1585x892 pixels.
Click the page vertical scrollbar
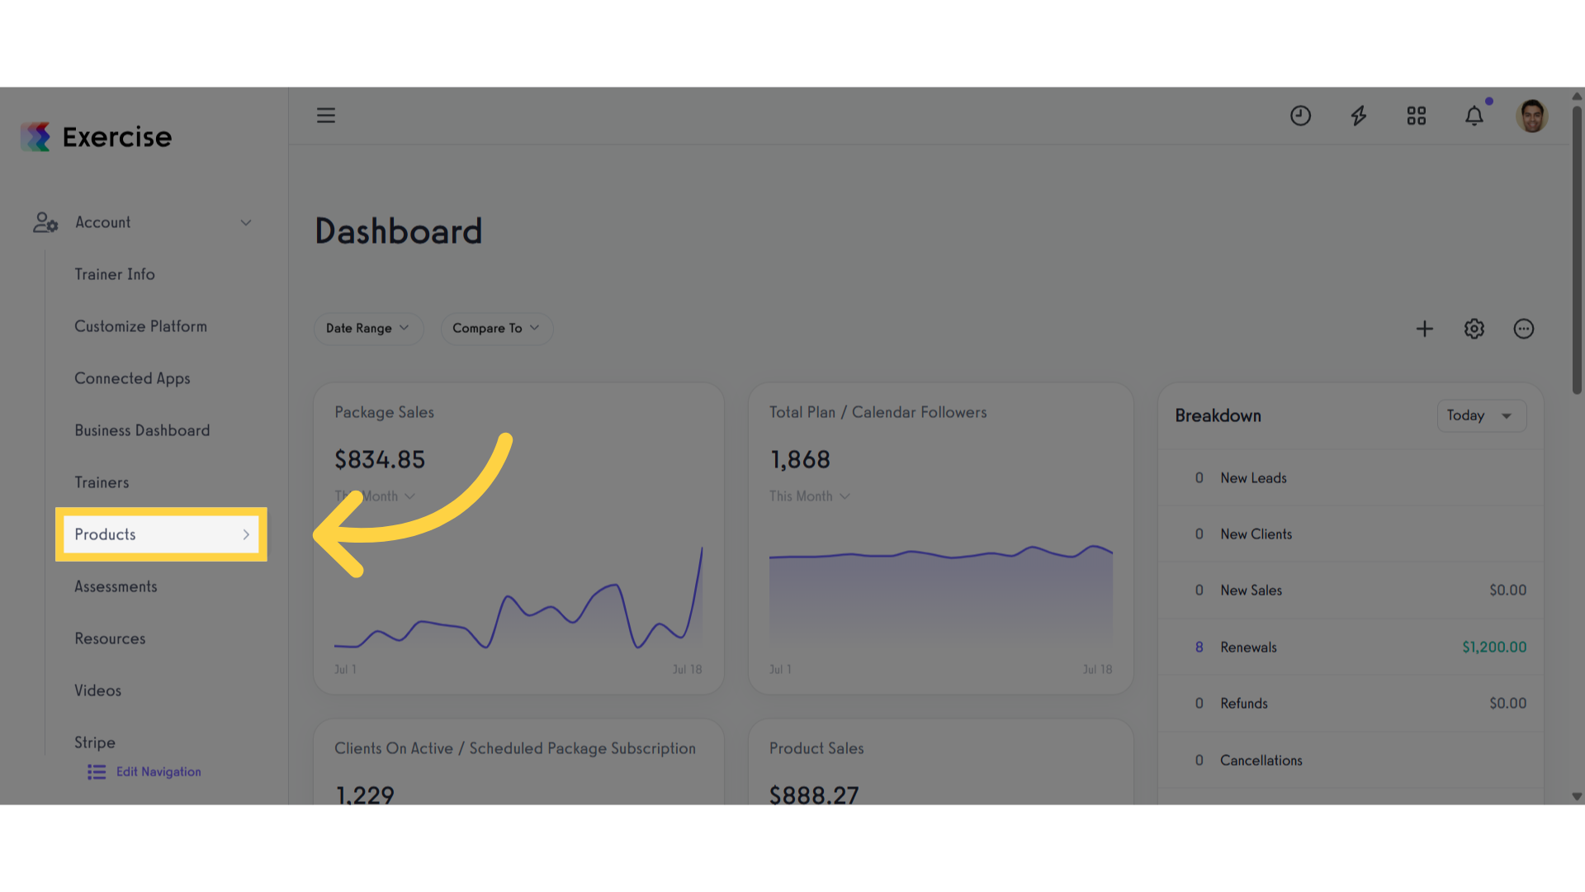coord(1577,248)
